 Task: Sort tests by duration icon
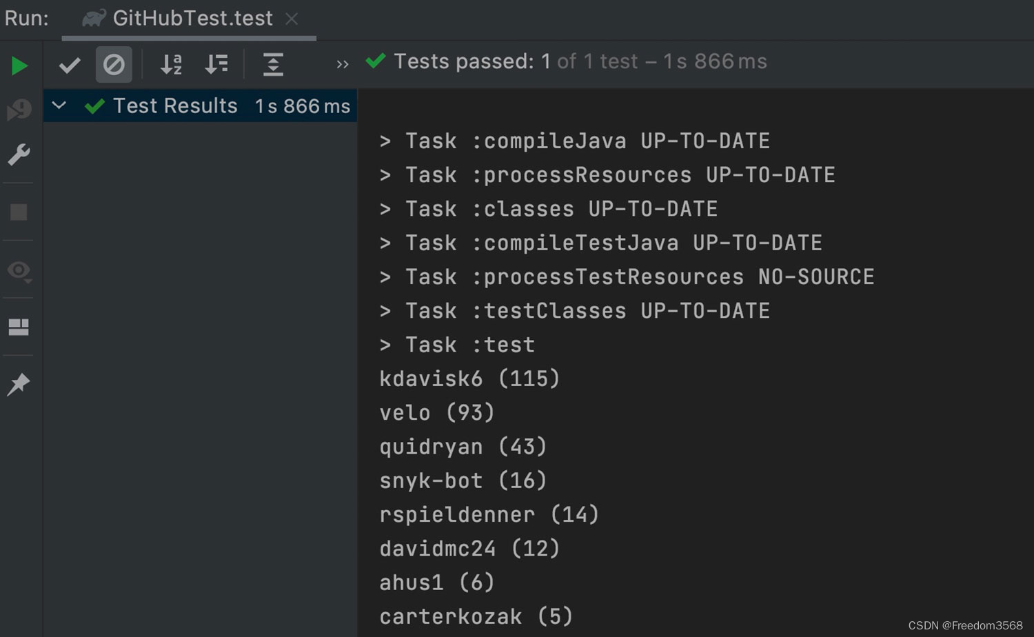(216, 65)
